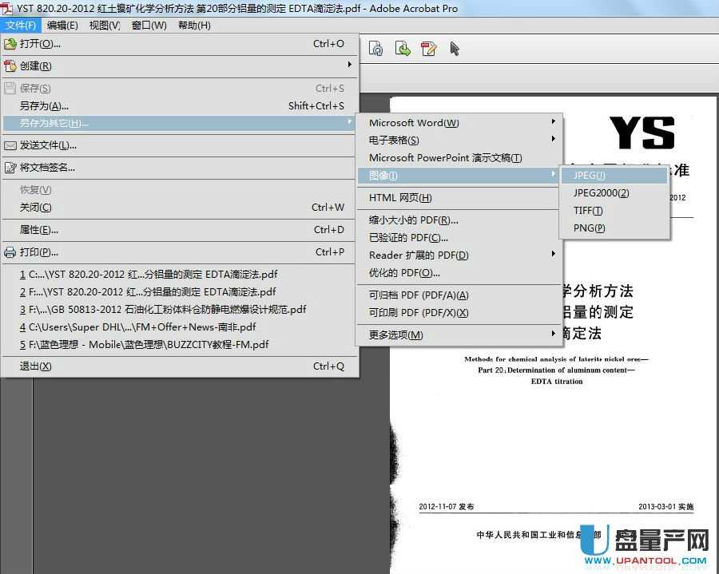Click the pencil edit document toolbar icon
The width and height of the screenshot is (719, 574).
(x=429, y=49)
